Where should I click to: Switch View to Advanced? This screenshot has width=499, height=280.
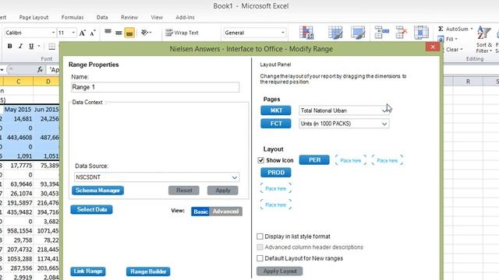(225, 212)
